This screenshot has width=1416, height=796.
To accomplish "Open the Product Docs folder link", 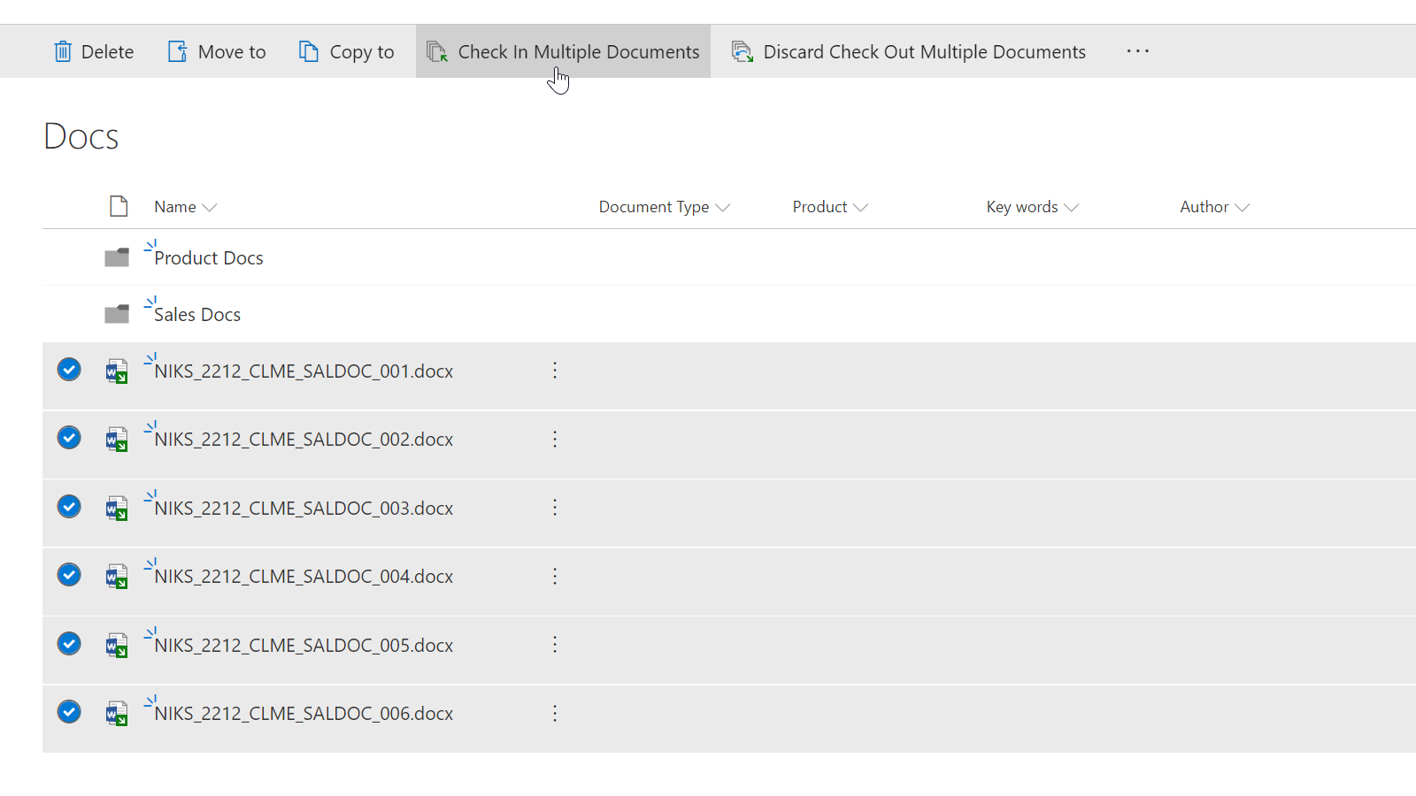I will (x=209, y=258).
